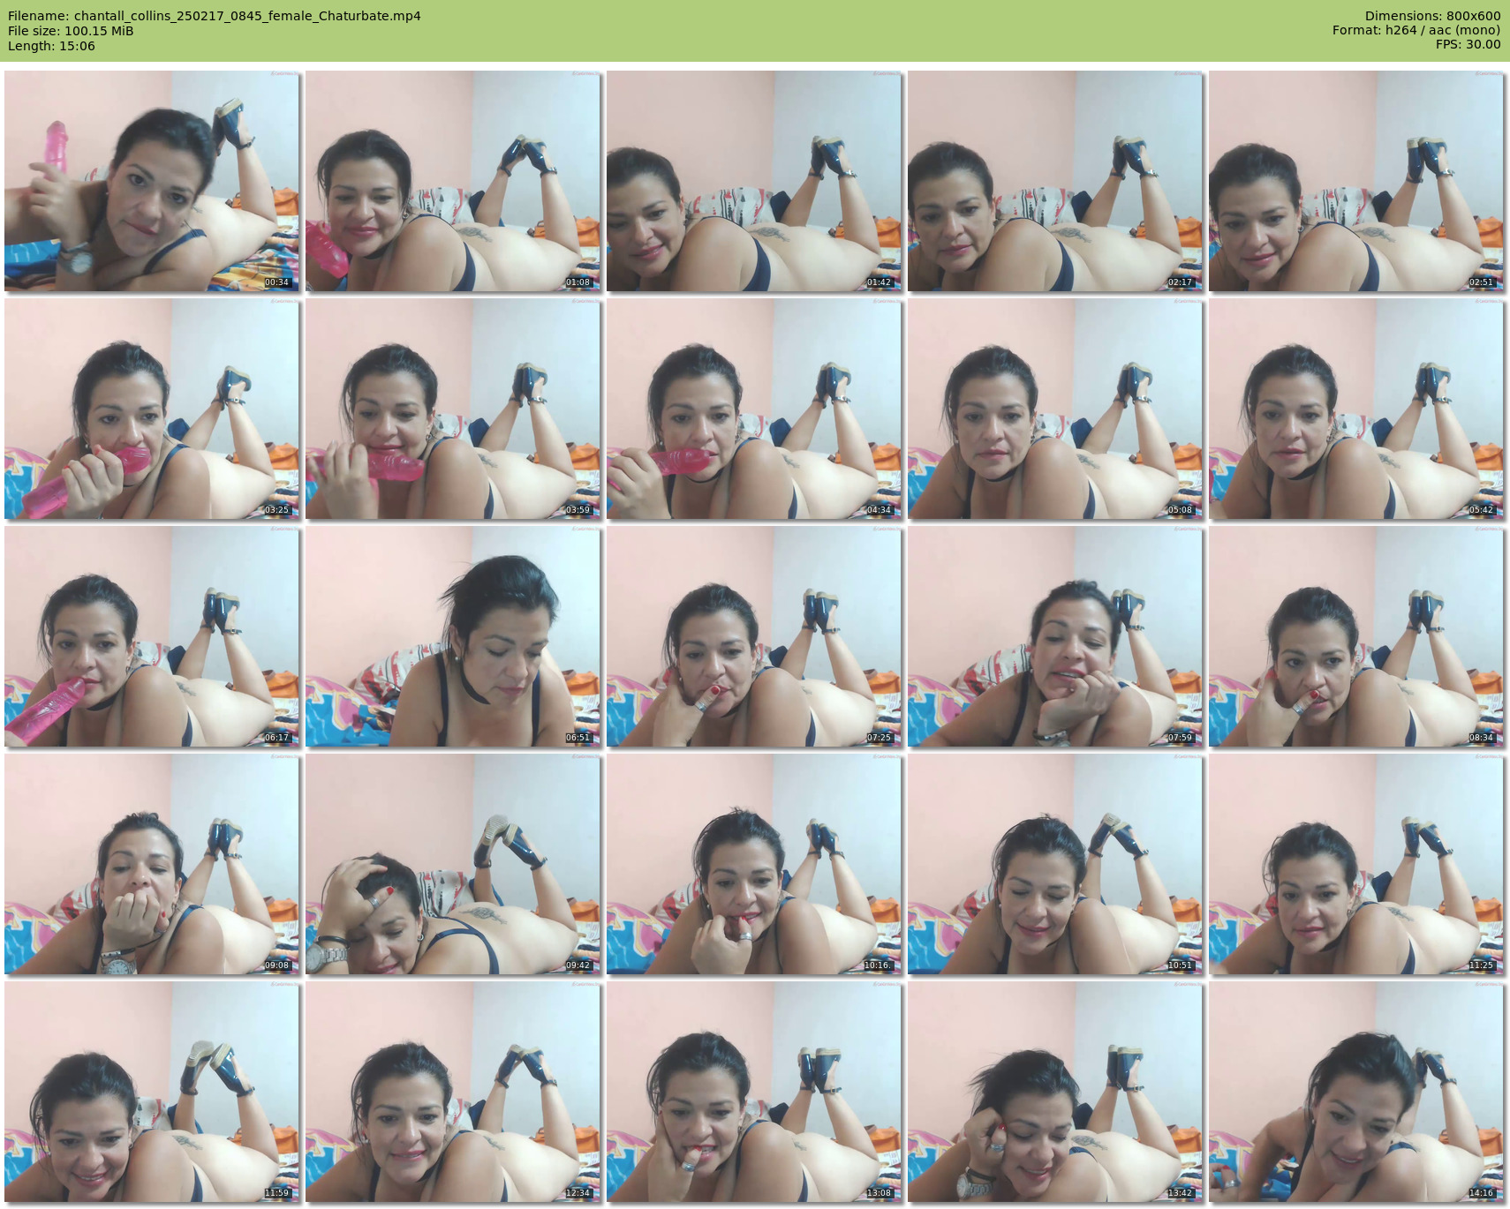
Task: Open the preview frame at 07:25
Action: 754,636
